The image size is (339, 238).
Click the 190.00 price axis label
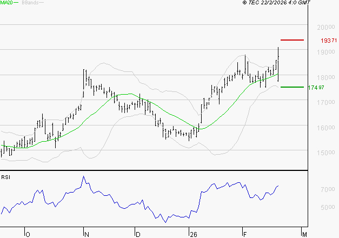click(326, 52)
